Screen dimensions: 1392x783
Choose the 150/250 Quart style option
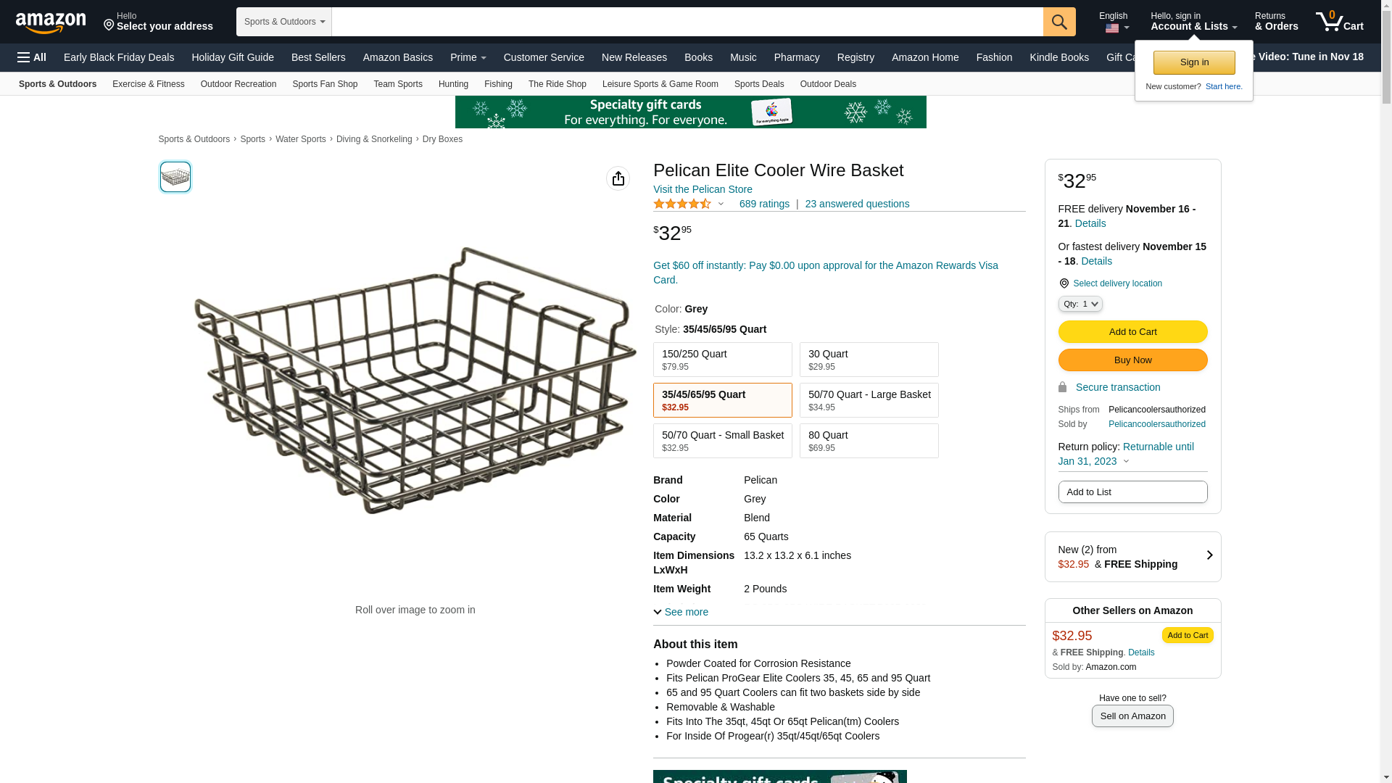722,360
